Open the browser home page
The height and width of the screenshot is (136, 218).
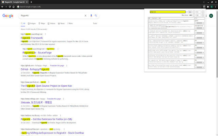click(14, 7)
